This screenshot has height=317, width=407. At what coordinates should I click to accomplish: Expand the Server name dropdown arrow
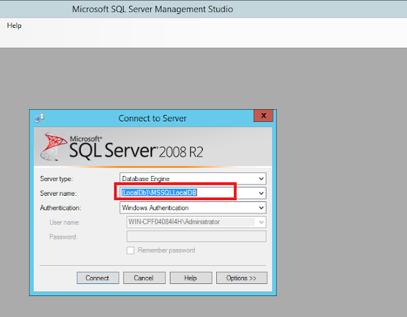click(x=261, y=193)
